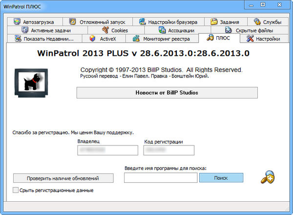Select the ПЛЮС tab
This screenshot has width=293, height=215.
click(219, 38)
